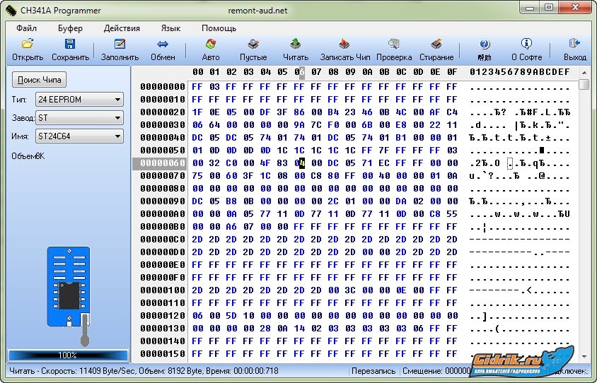The image size is (597, 383).
Task: Start Проверка verification icon
Action: (x=394, y=45)
